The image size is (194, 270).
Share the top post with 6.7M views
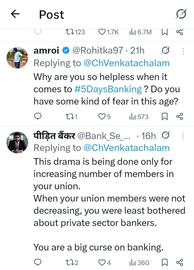point(179,32)
